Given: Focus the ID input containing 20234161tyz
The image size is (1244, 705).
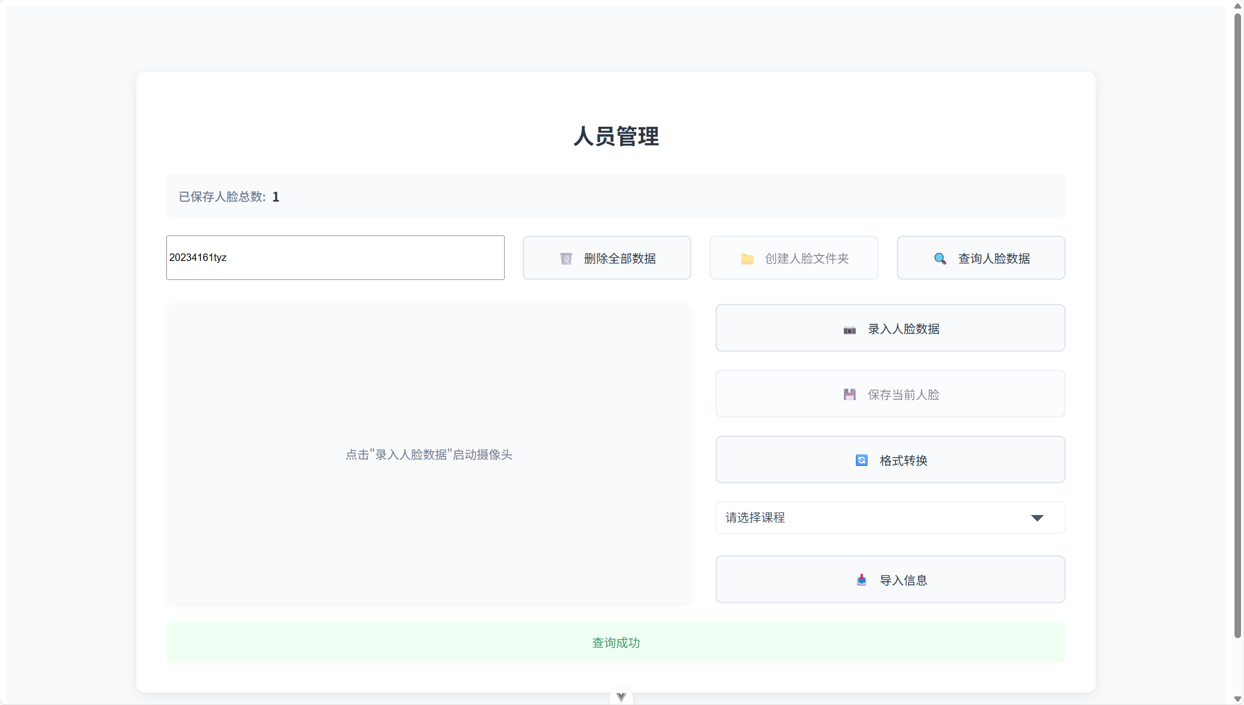Looking at the screenshot, I should tap(335, 257).
